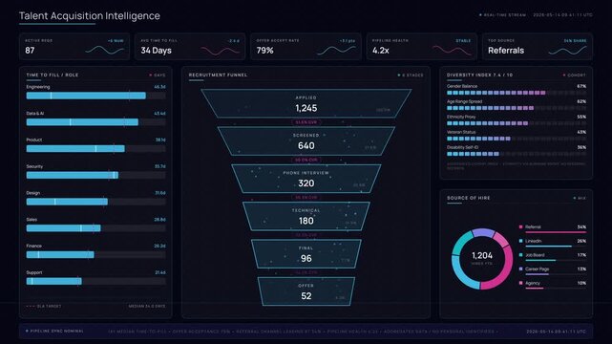Select the Sales time-to-fill bar
The width and height of the screenshot is (612, 344).
(96, 228)
